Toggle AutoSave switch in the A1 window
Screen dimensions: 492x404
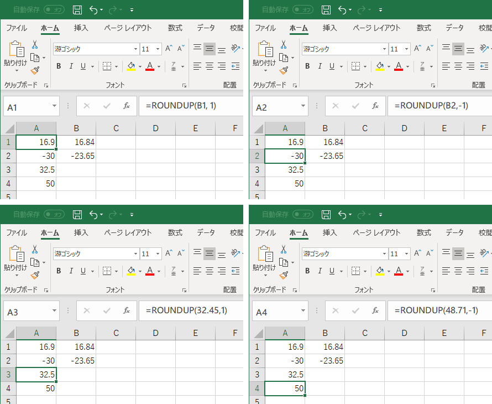tap(54, 10)
